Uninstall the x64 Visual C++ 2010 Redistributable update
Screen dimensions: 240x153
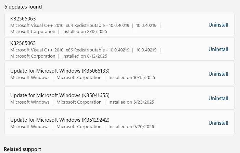click(218, 25)
